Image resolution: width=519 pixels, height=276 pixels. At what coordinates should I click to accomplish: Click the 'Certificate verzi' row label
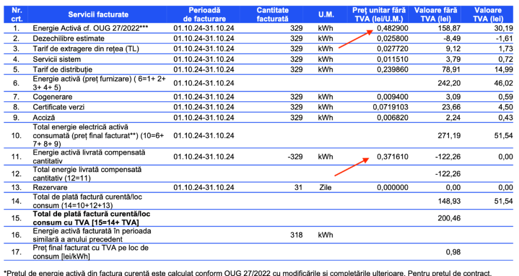click(60, 107)
